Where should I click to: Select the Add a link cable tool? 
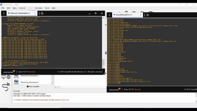point(6,86)
